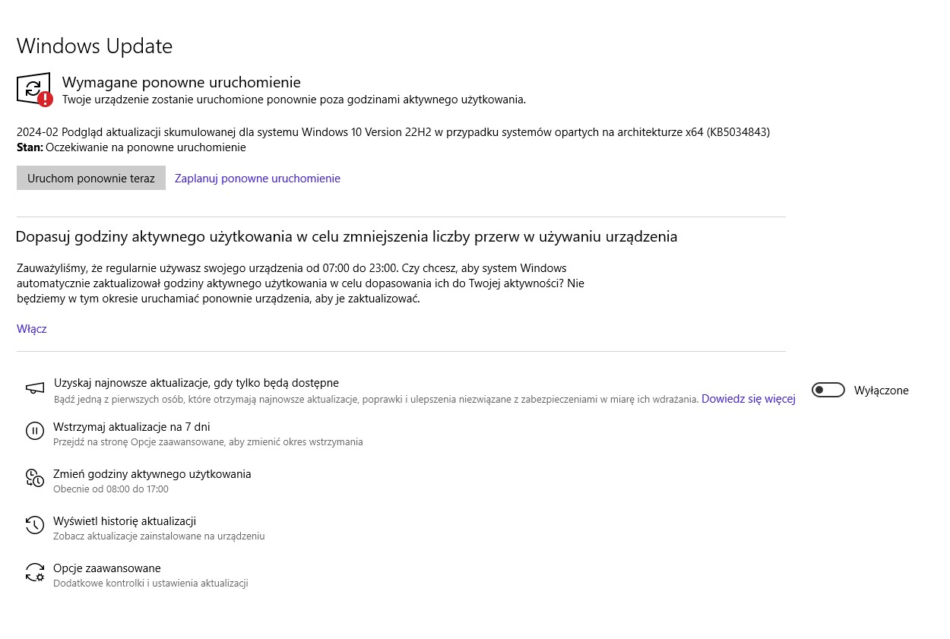Click the Windows Update page heading
The image size is (950, 639).
(x=94, y=46)
